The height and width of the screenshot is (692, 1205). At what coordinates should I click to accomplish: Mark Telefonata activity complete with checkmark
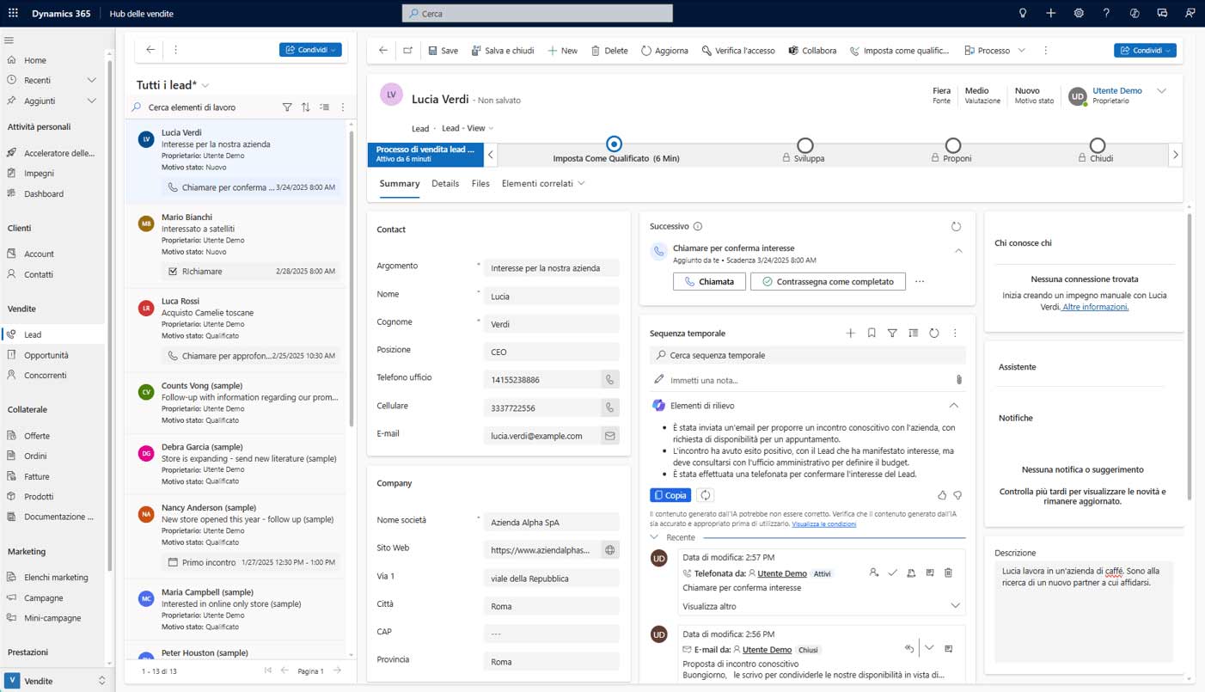pos(892,573)
